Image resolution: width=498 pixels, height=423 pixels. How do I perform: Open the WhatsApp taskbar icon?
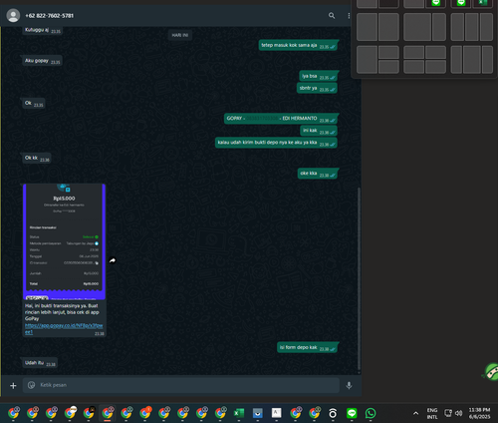pyautogui.click(x=371, y=413)
